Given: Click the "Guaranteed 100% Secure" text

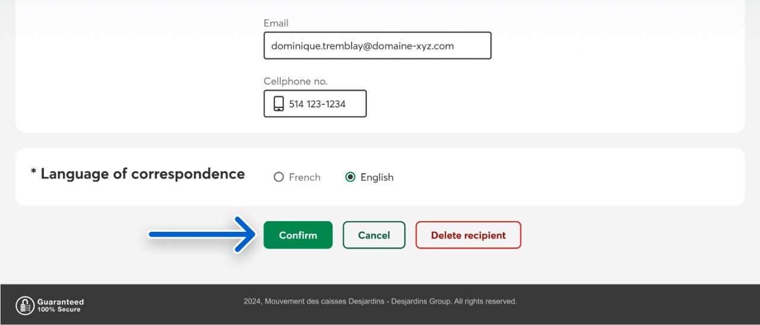Looking at the screenshot, I should coord(61,305).
